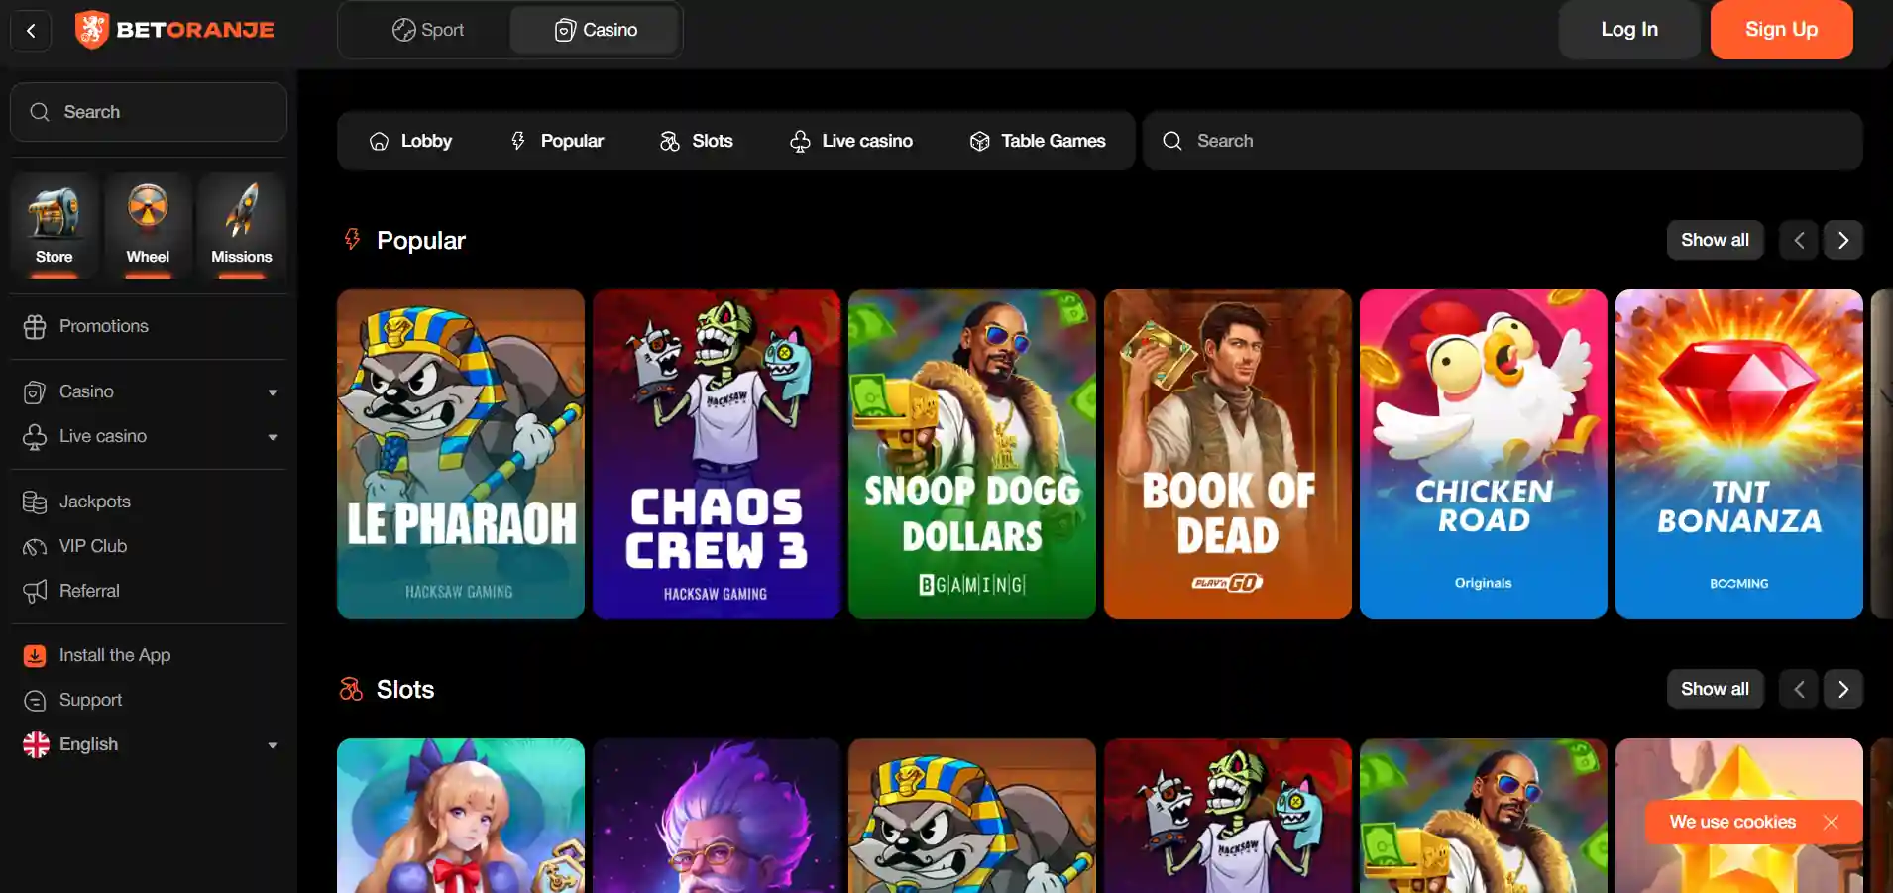Viewport: 1893px width, 893px height.
Task: Click the back arrow button at top left
Action: coord(31,30)
